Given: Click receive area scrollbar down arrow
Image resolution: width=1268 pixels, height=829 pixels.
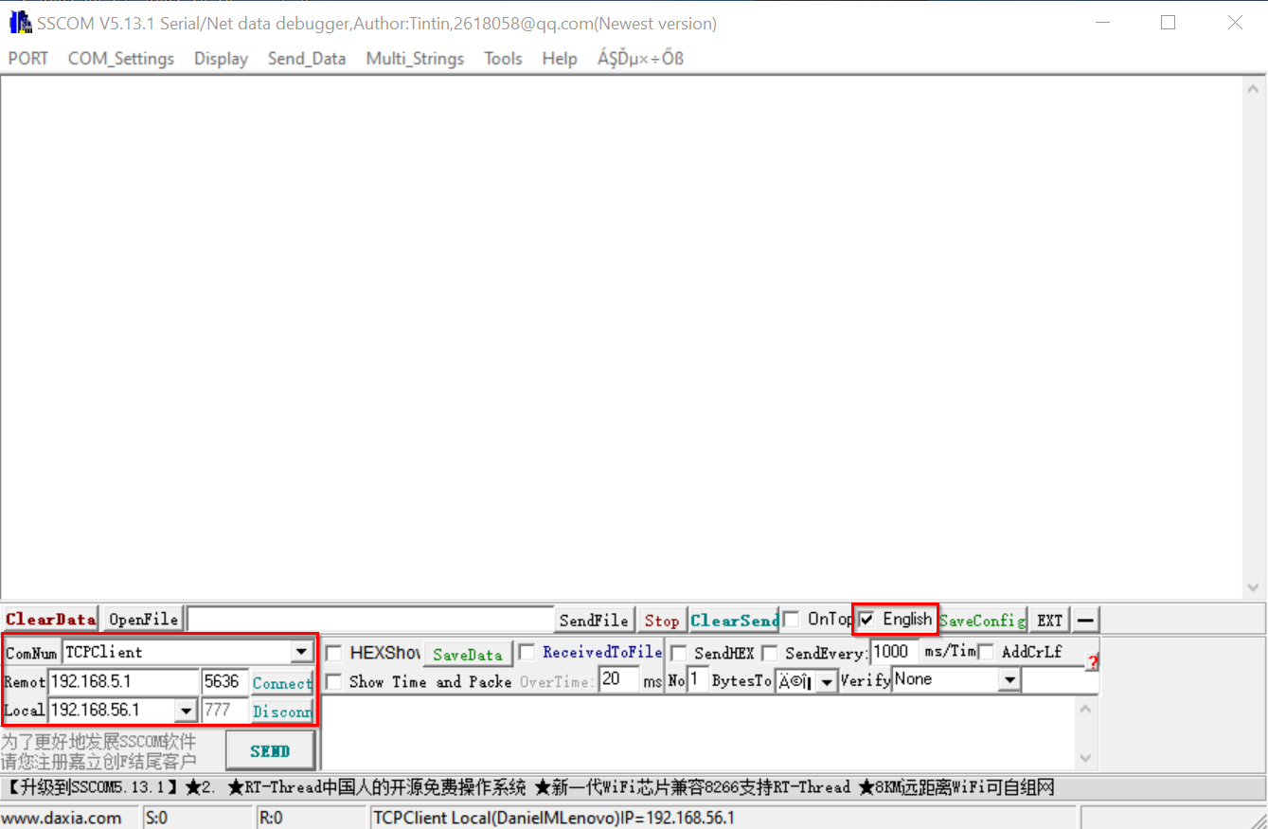Looking at the screenshot, I should 1252,587.
